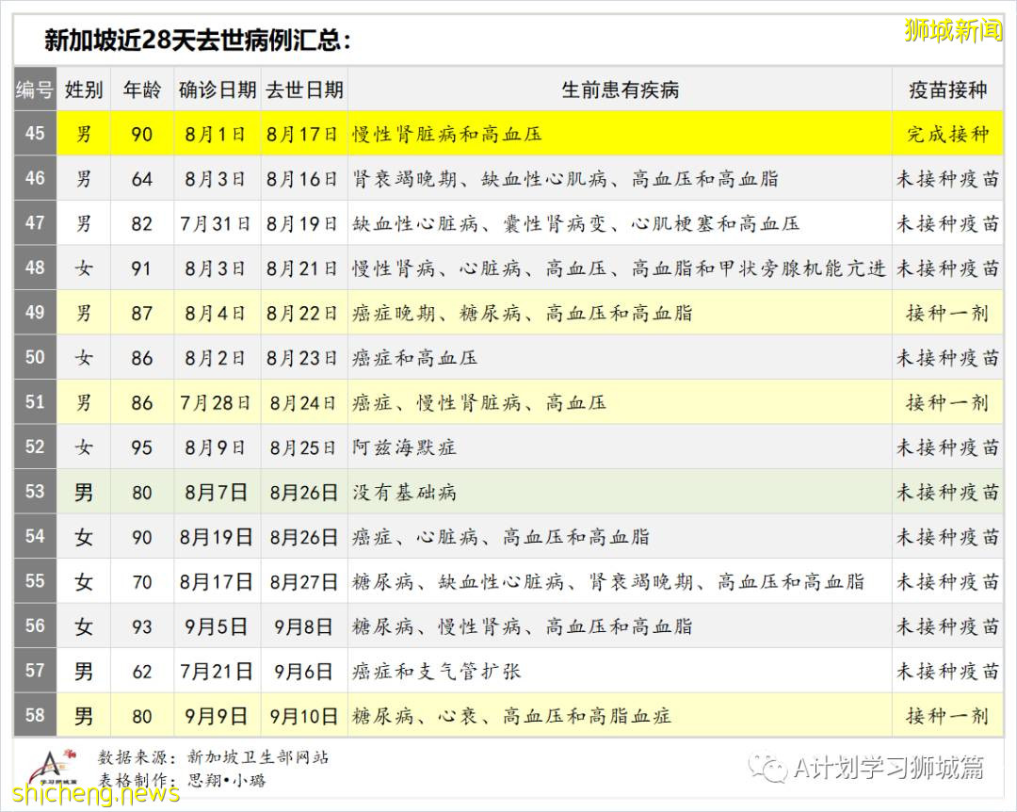Select row number 45 cell
This screenshot has height=812, width=1017.
tap(35, 134)
